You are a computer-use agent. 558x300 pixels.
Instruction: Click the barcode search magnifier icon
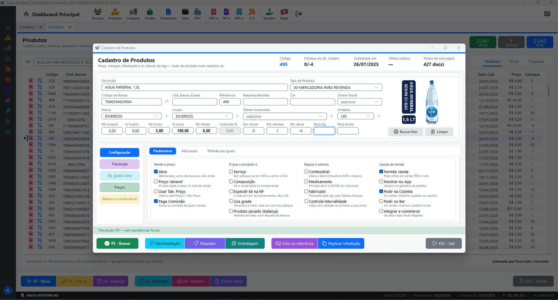click(167, 102)
